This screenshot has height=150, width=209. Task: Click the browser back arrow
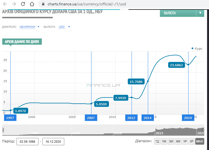coord(5,4)
